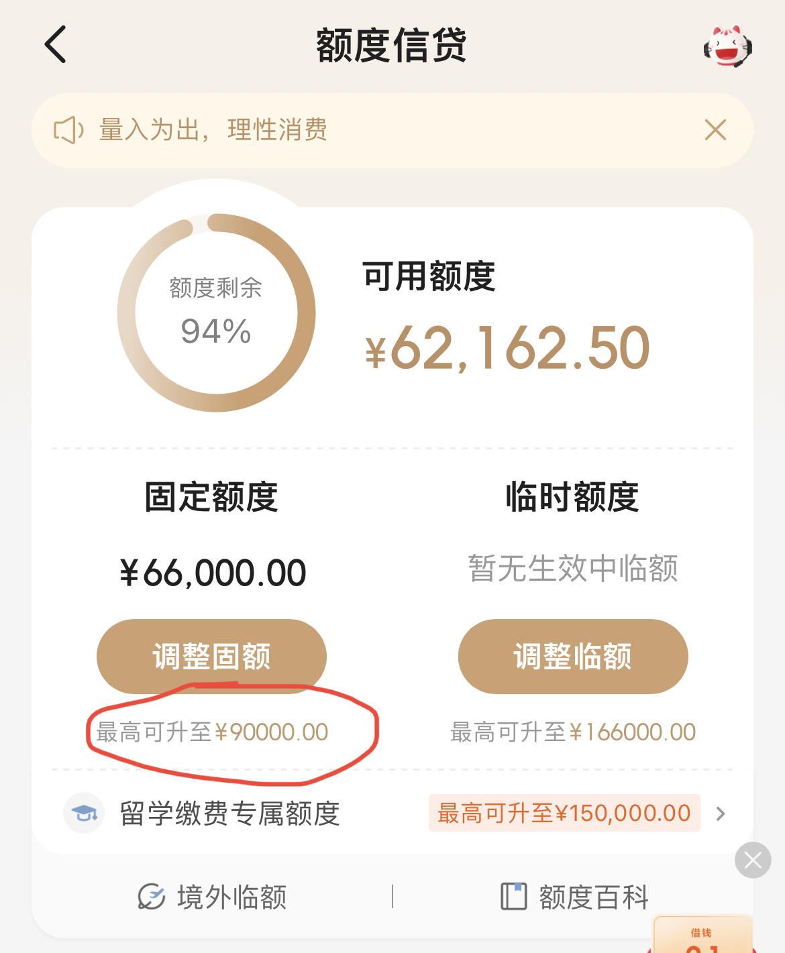This screenshot has height=953, width=785.
Task: Close the floating gray X button
Action: [753, 860]
